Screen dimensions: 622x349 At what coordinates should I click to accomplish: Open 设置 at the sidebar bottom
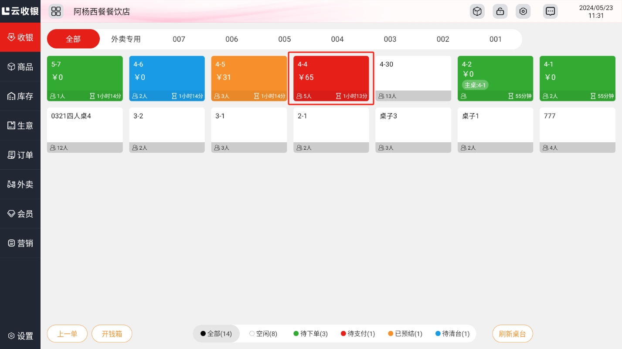(20, 336)
